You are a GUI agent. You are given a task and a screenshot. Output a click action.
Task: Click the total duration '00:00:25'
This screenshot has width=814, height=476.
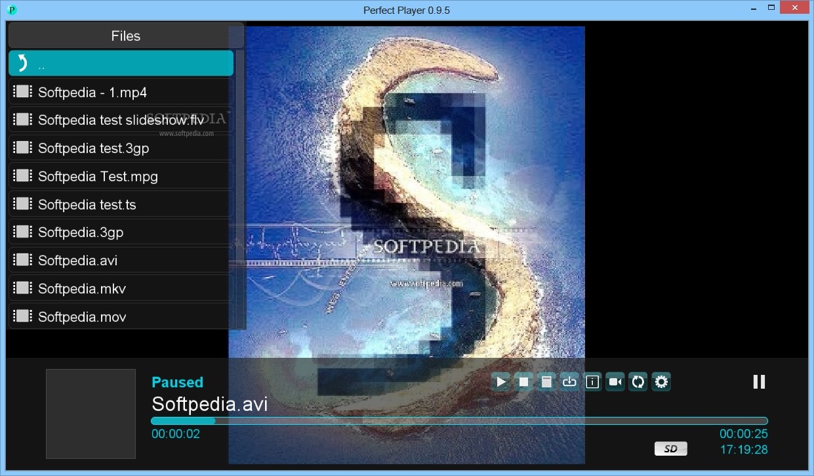tap(744, 434)
